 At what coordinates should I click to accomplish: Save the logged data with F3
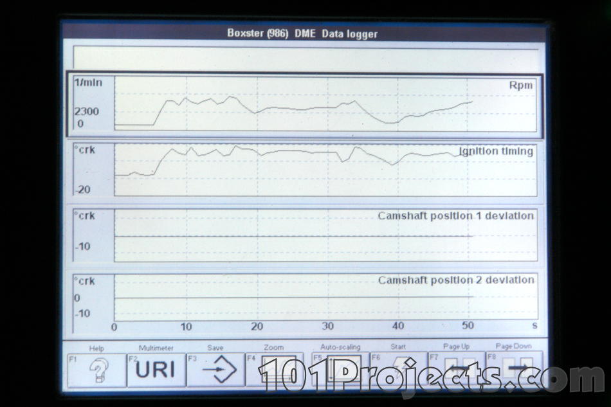(x=216, y=370)
